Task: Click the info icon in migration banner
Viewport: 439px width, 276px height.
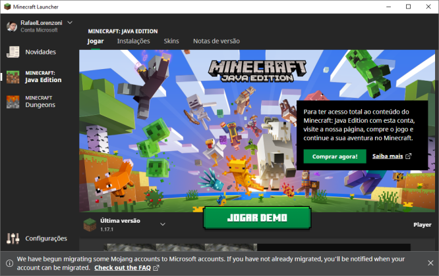Action: [x=9, y=263]
